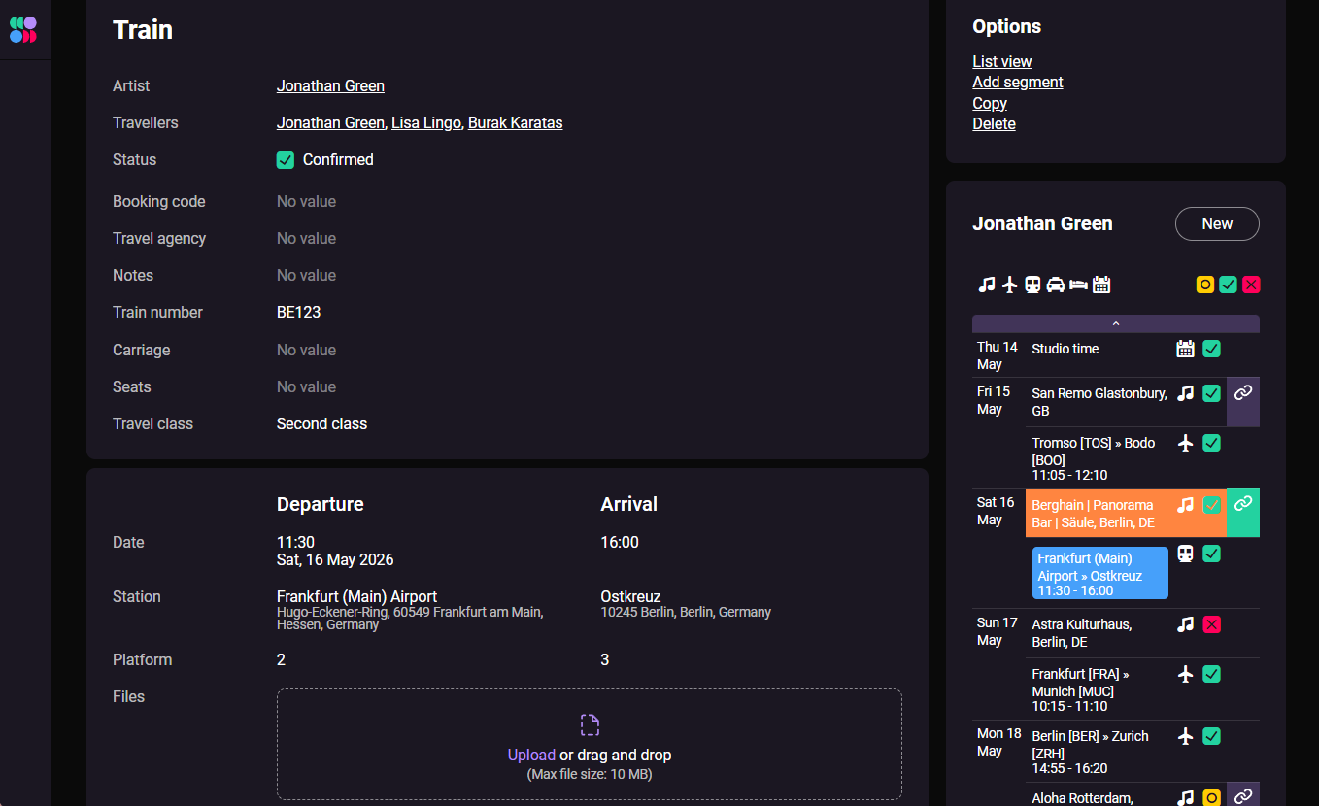Click departure date Sat, 16 May 2026
The width and height of the screenshot is (1319, 806).
pos(335,559)
